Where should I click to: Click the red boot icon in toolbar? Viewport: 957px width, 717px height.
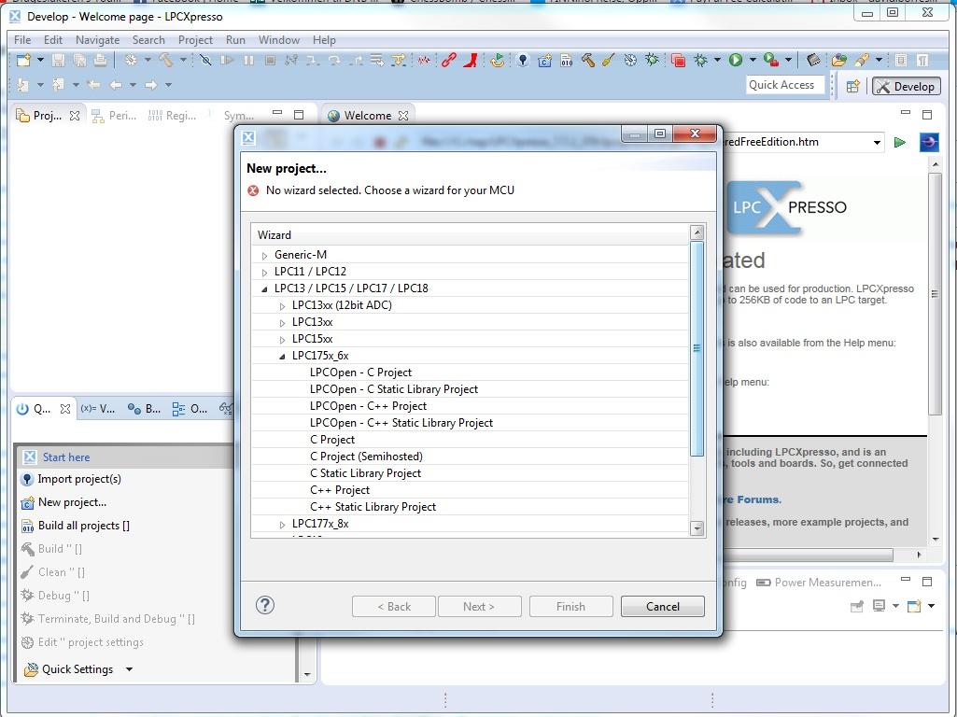[x=470, y=60]
